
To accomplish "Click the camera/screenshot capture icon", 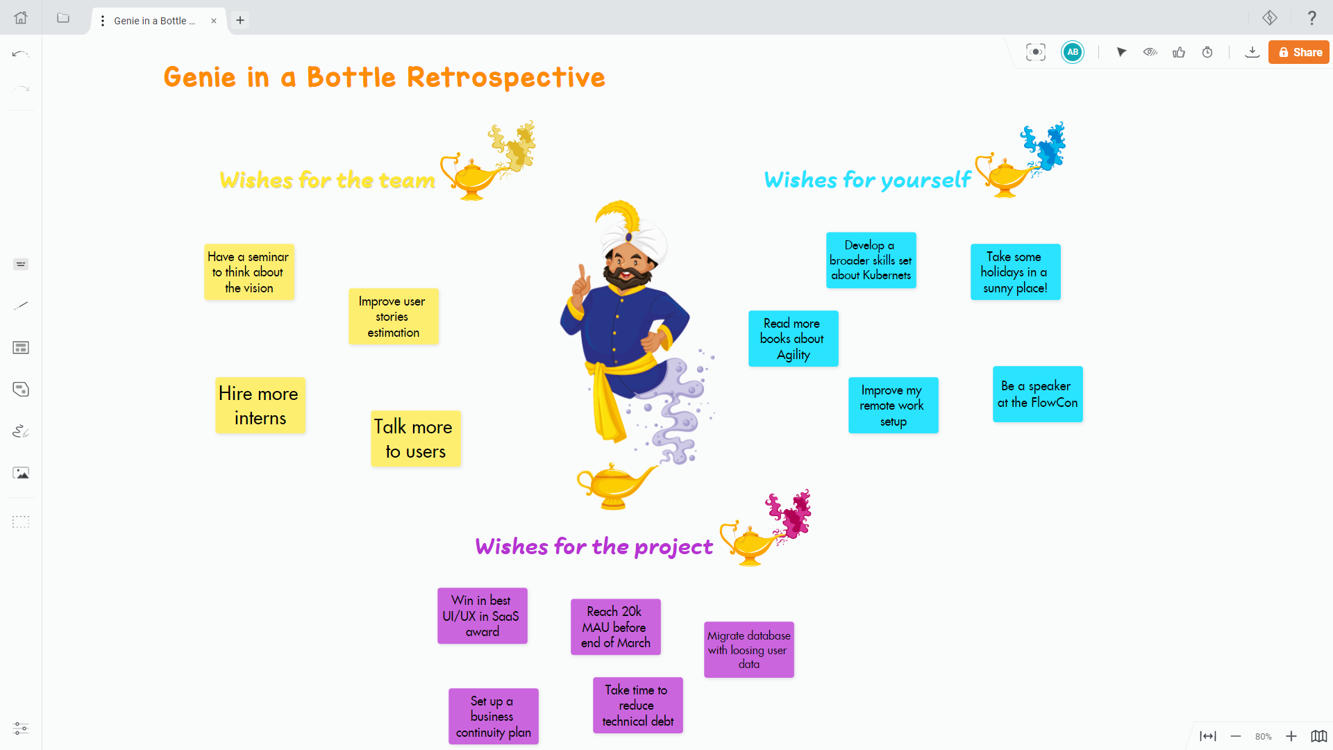I will pyautogui.click(x=1035, y=52).
